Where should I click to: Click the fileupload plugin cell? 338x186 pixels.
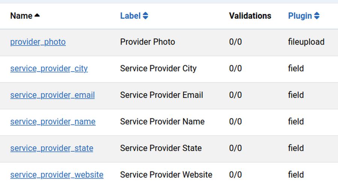[306, 42]
